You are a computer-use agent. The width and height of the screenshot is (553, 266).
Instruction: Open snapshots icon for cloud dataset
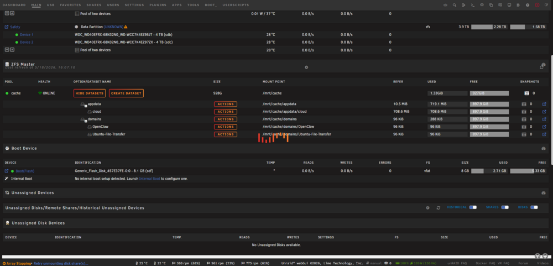pos(524,112)
